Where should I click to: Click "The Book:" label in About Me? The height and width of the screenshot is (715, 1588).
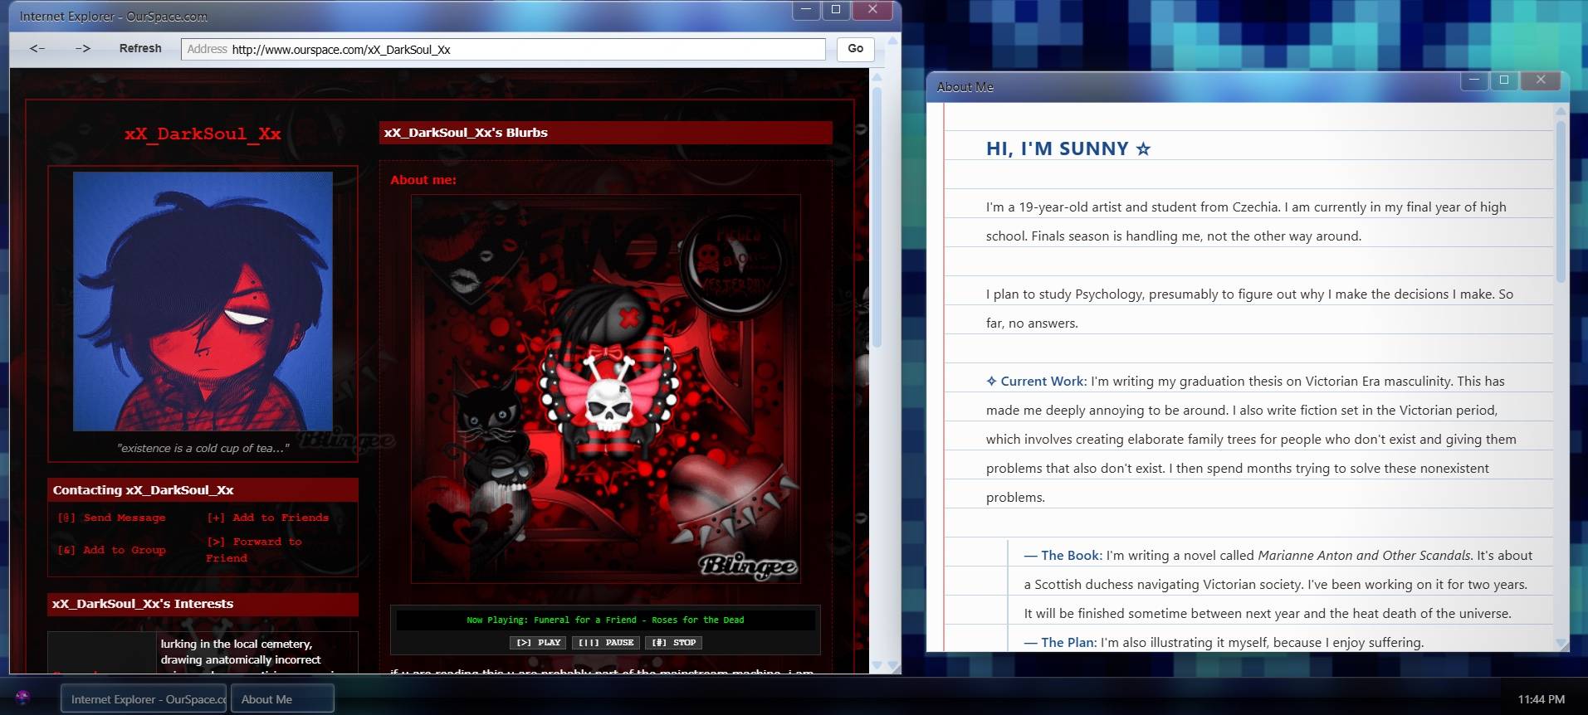[1063, 556]
